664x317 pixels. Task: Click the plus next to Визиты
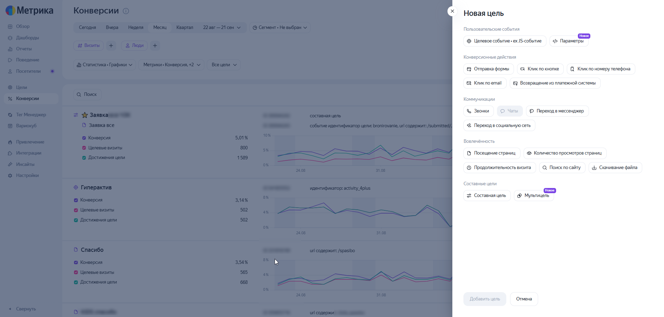tap(111, 46)
